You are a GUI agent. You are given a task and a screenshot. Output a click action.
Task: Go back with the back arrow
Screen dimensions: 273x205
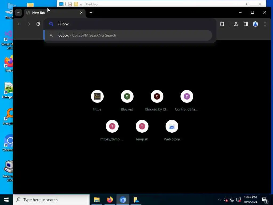point(19,24)
